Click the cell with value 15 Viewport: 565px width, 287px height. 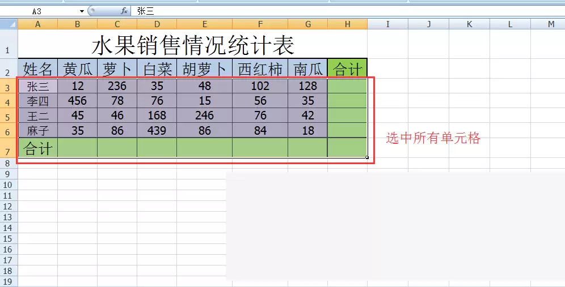pyautogui.click(x=205, y=101)
